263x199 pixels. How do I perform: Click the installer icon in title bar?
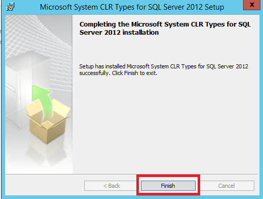[x=10, y=7]
